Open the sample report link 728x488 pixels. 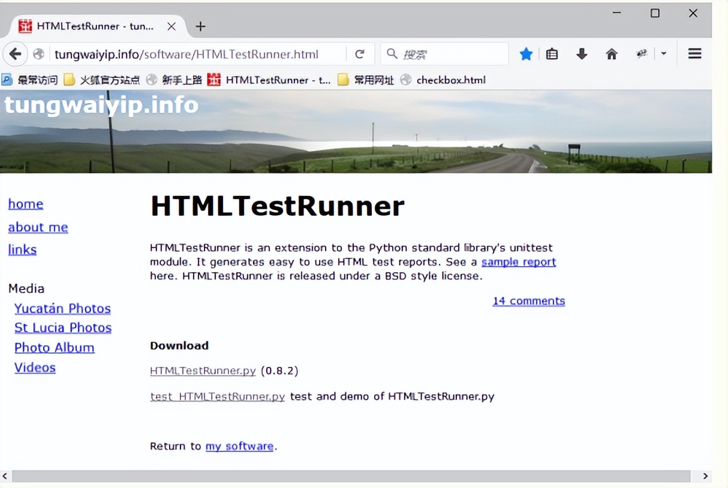click(518, 262)
